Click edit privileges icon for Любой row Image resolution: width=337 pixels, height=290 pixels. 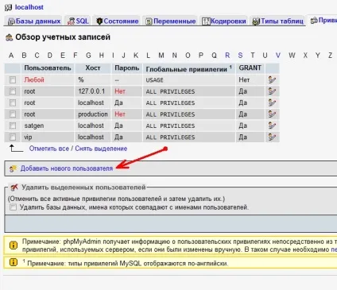point(272,79)
